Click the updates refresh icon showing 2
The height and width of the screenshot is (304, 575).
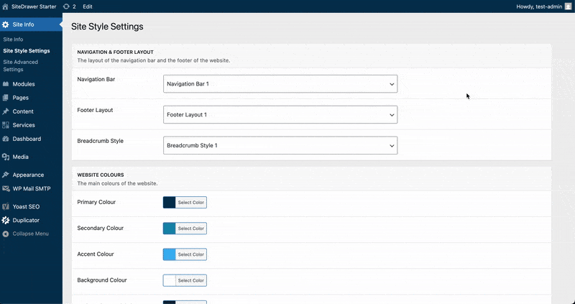(66, 6)
